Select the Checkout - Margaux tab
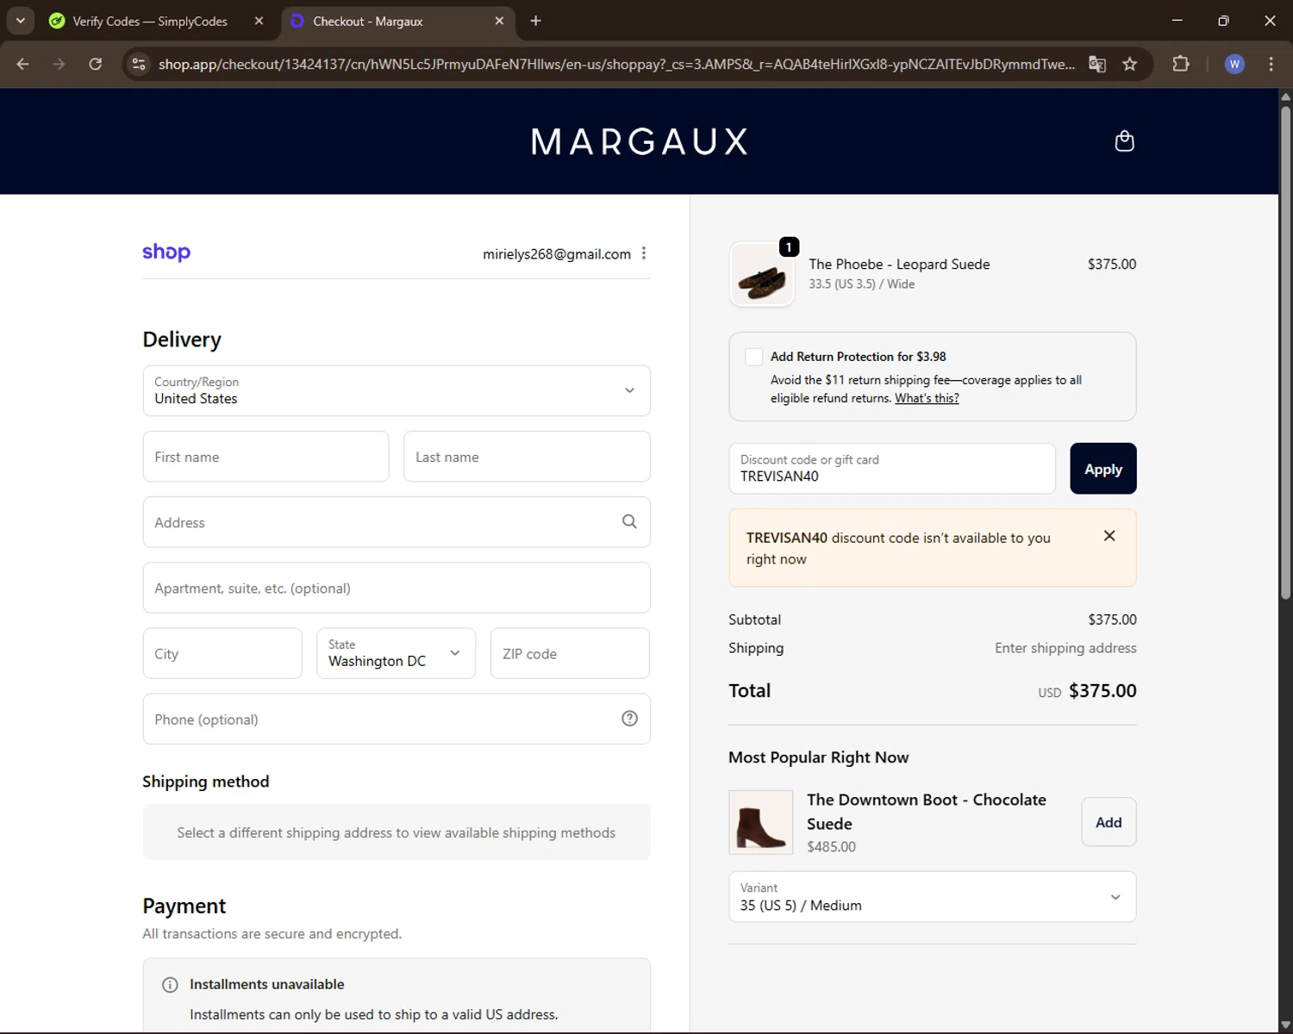This screenshot has height=1034, width=1293. [397, 21]
